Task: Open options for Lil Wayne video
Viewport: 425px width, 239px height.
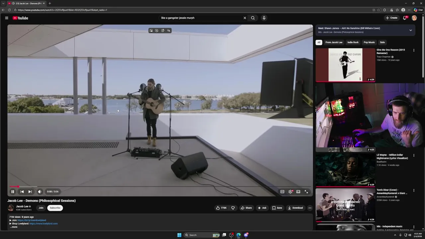Action: [414, 155]
